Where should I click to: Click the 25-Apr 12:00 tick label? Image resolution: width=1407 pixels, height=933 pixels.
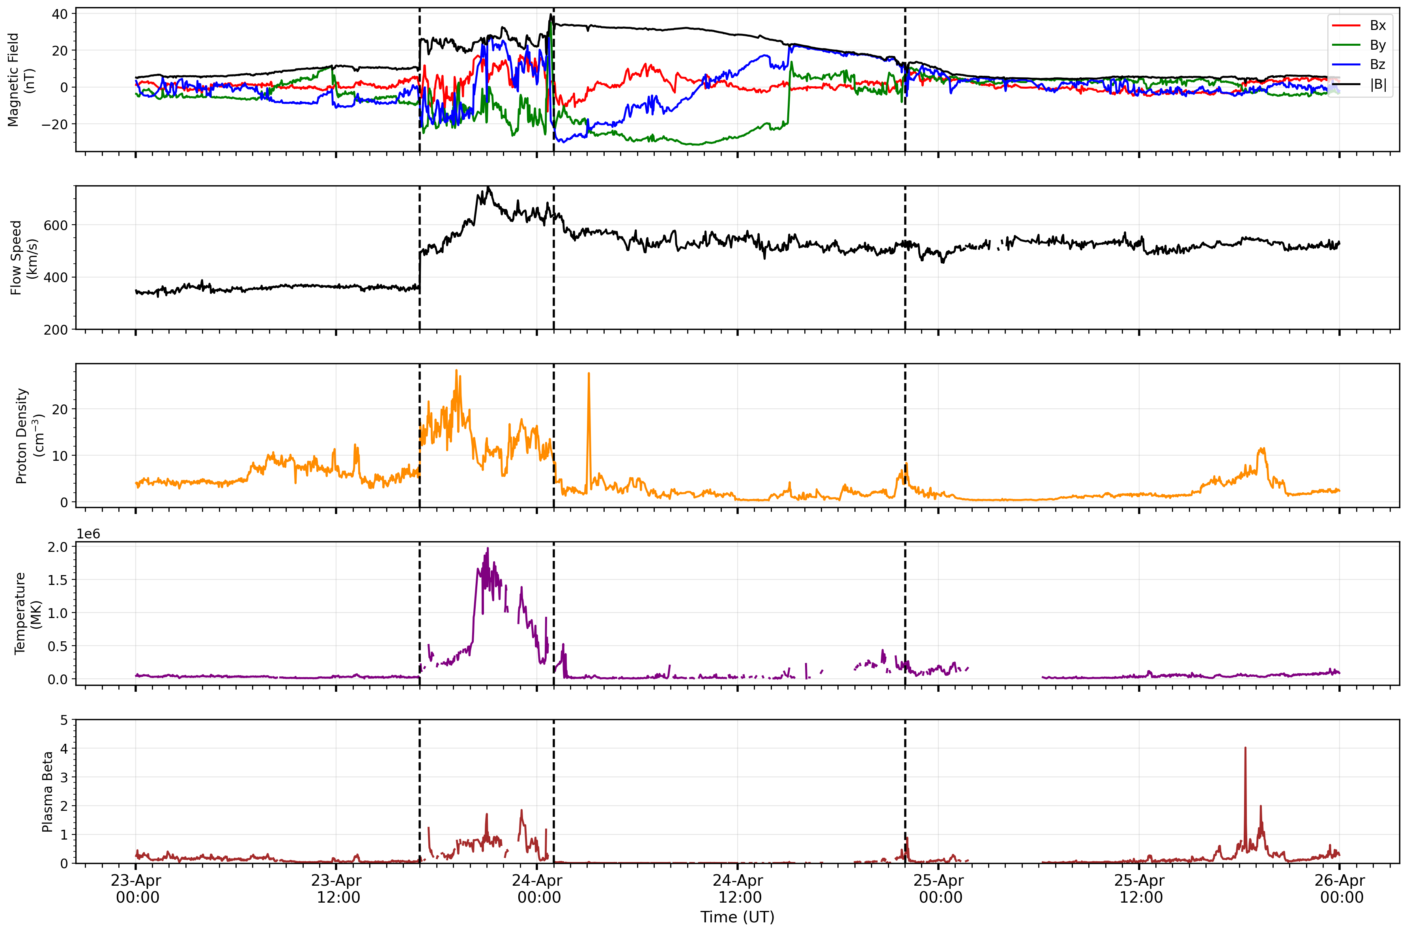pos(1140,889)
